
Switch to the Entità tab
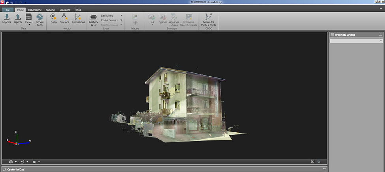coord(78,10)
